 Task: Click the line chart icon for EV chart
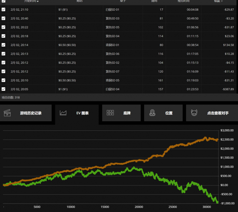tap(63, 113)
